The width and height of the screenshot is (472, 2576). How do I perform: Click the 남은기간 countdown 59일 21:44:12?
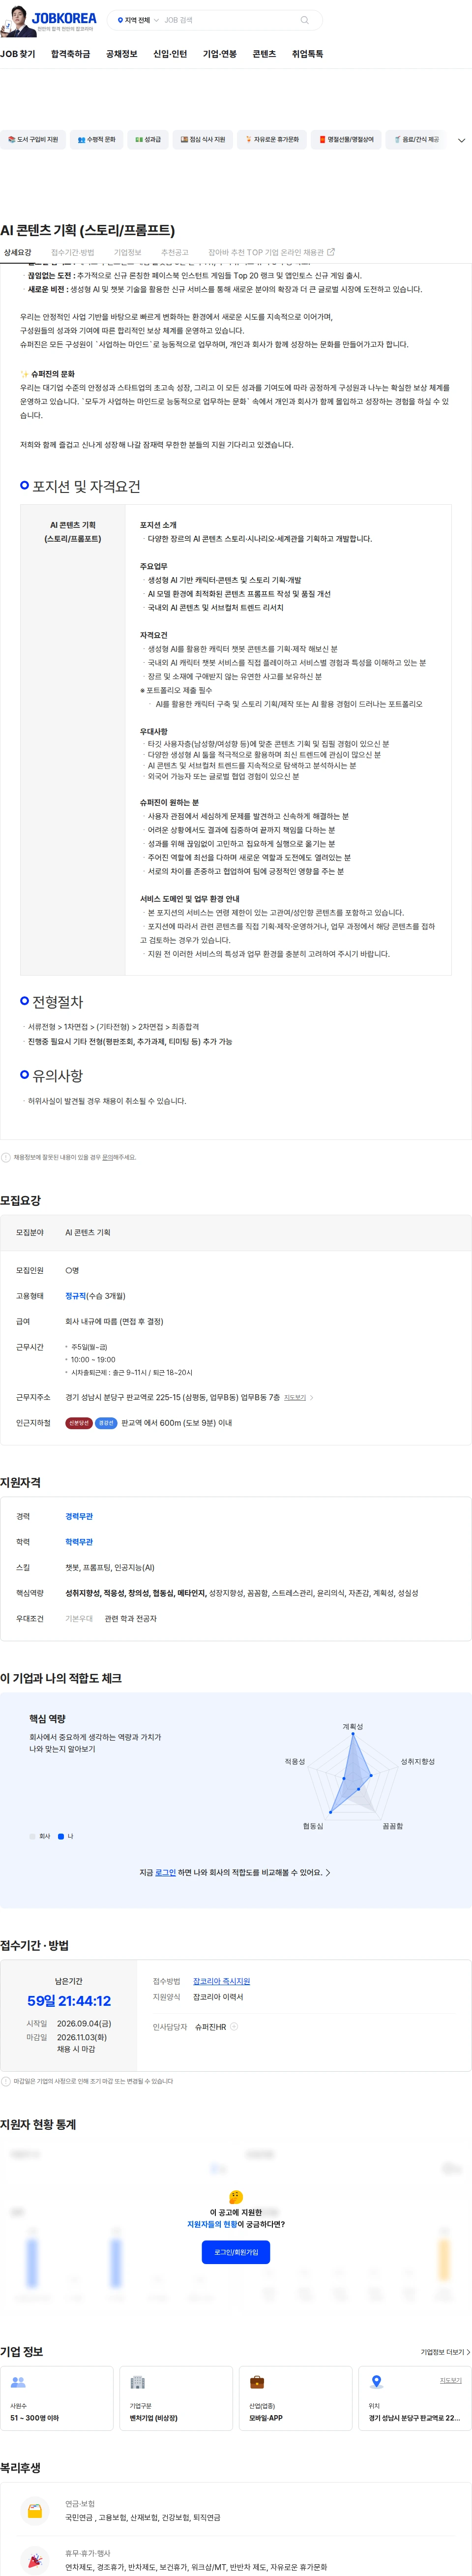click(x=69, y=2001)
